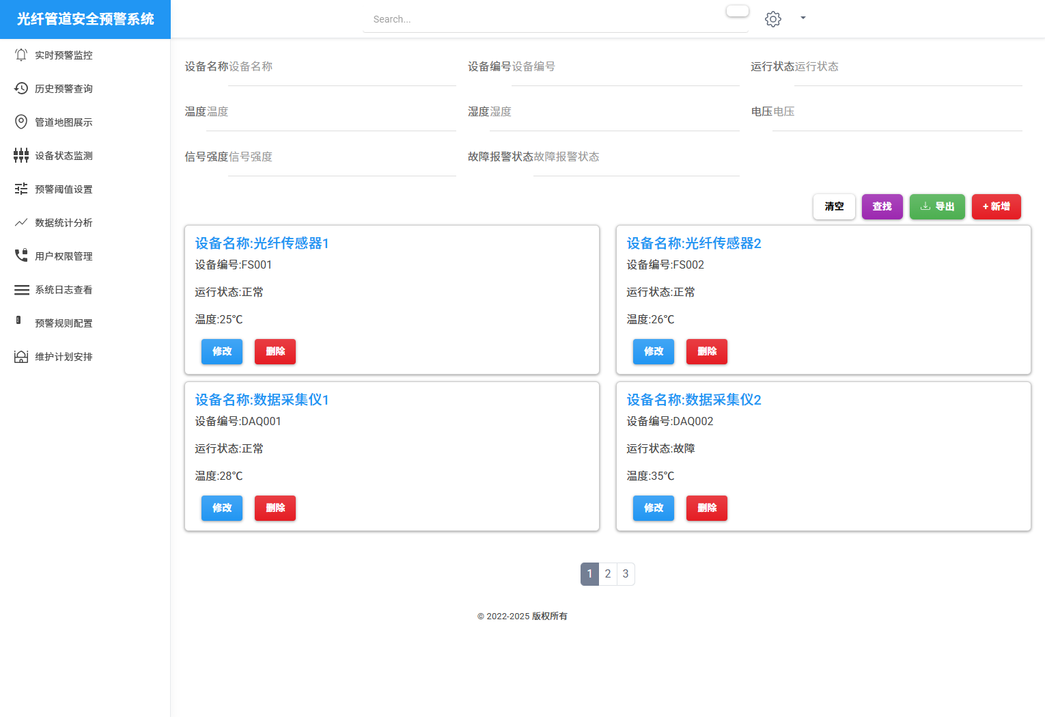1045x717 pixels.
Task: Click the bell icon for real-time alert monitoring
Action: [x=21, y=55]
